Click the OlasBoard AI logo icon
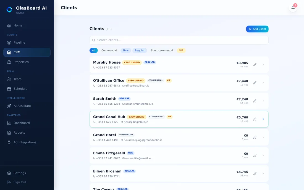The height and width of the screenshot is (190, 304). click(9, 9)
